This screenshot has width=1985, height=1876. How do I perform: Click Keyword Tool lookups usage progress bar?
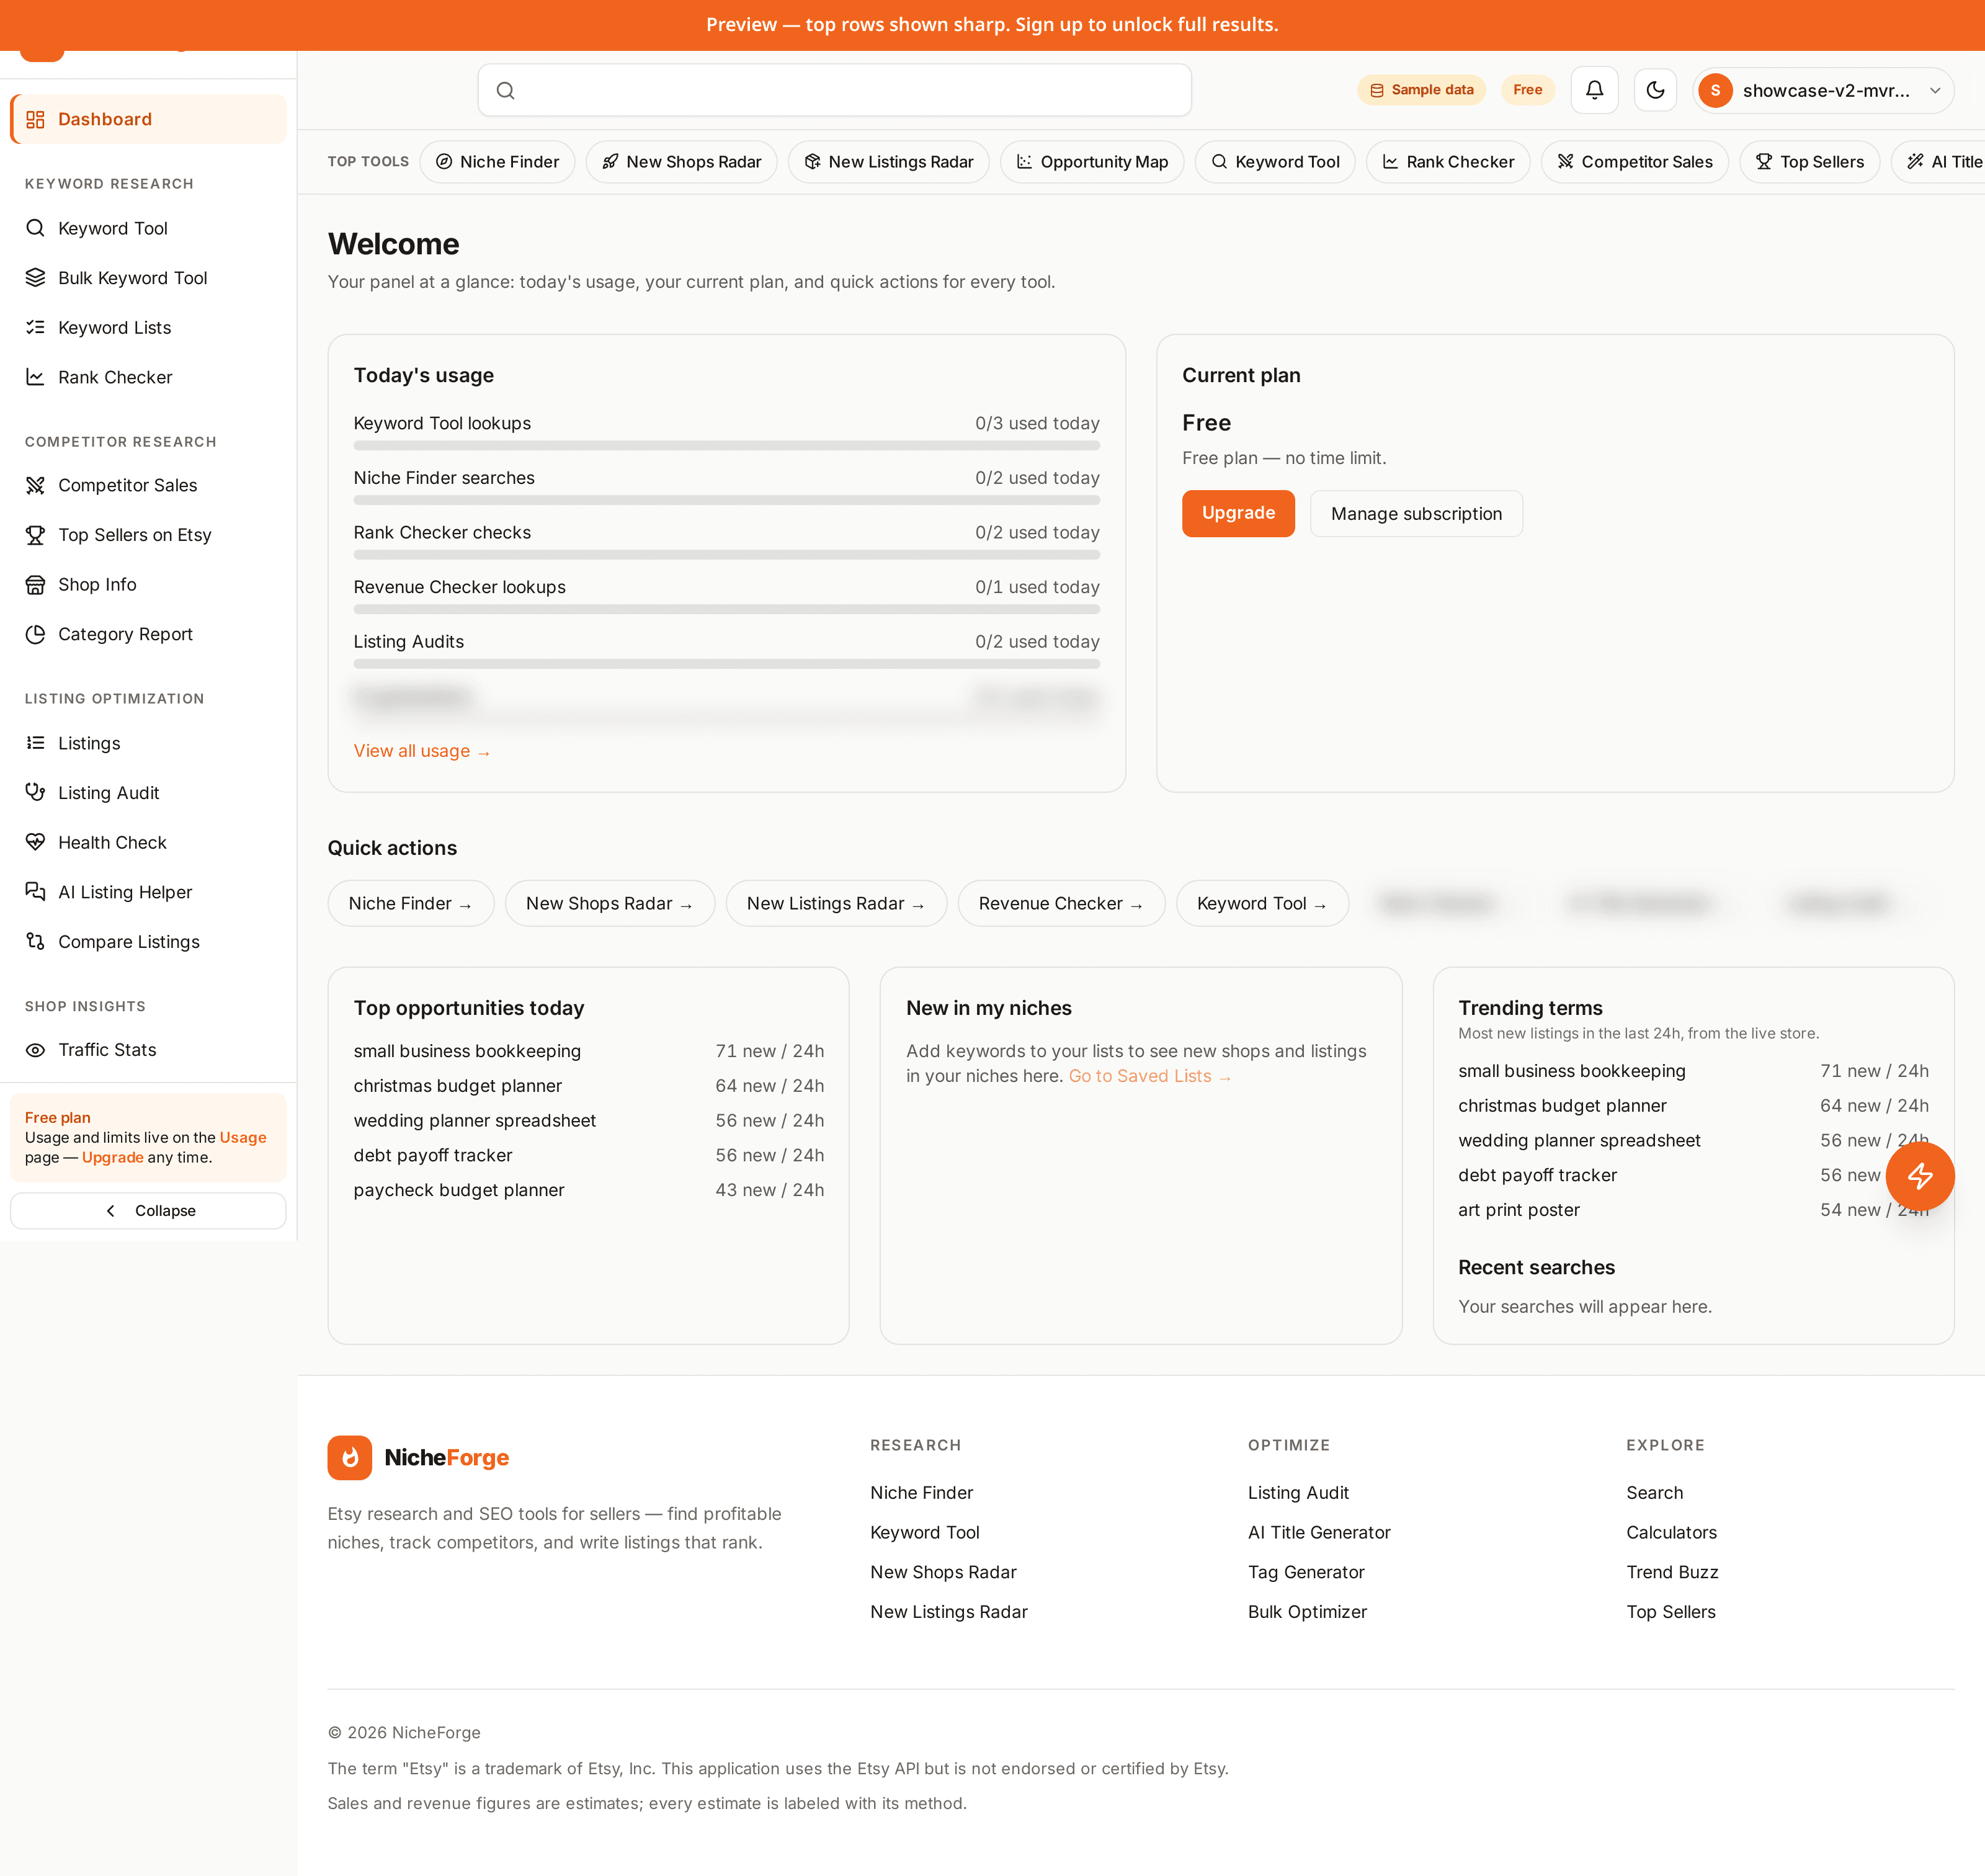tap(727, 445)
